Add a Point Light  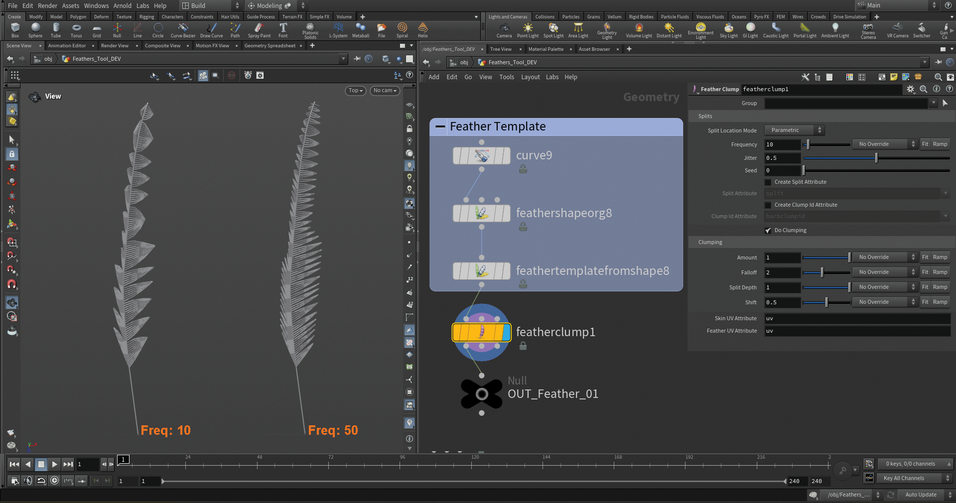[528, 30]
